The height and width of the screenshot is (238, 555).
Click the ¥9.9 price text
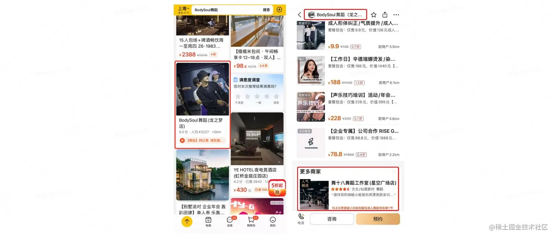(x=333, y=46)
